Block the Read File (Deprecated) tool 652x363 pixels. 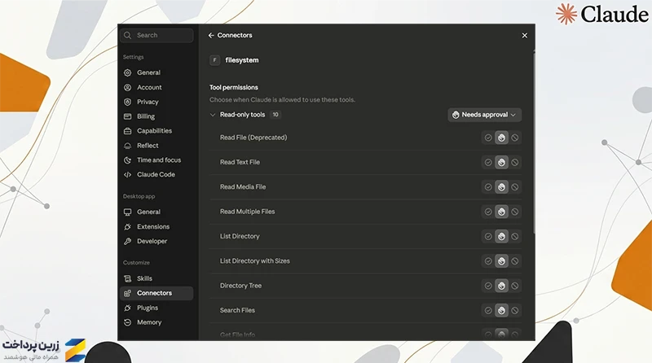point(515,138)
